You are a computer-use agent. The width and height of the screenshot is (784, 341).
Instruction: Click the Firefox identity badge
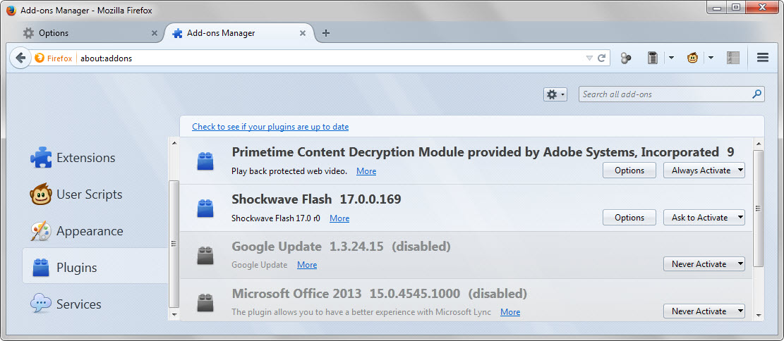(54, 58)
